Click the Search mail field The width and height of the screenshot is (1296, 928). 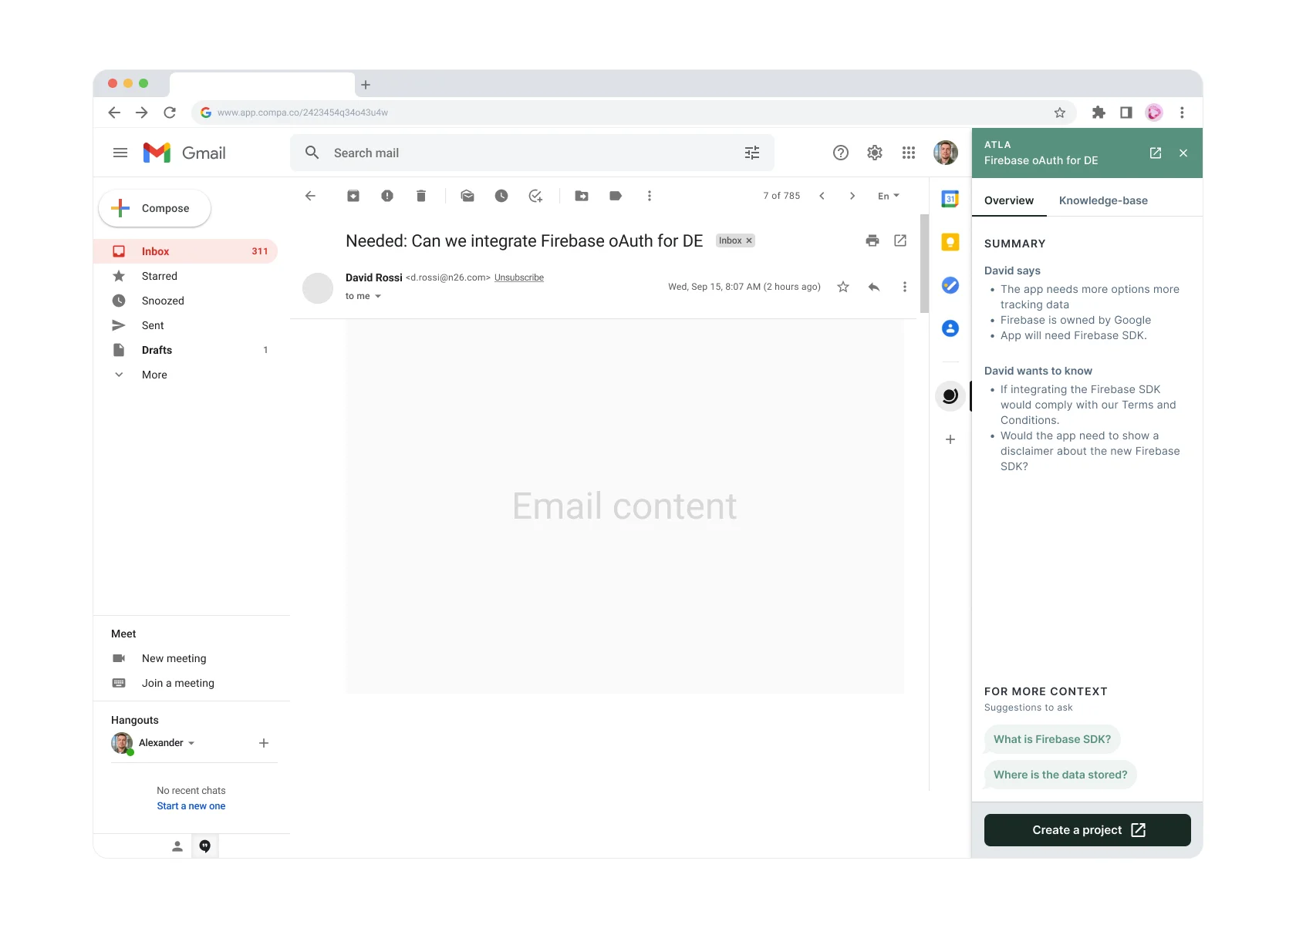(x=532, y=153)
